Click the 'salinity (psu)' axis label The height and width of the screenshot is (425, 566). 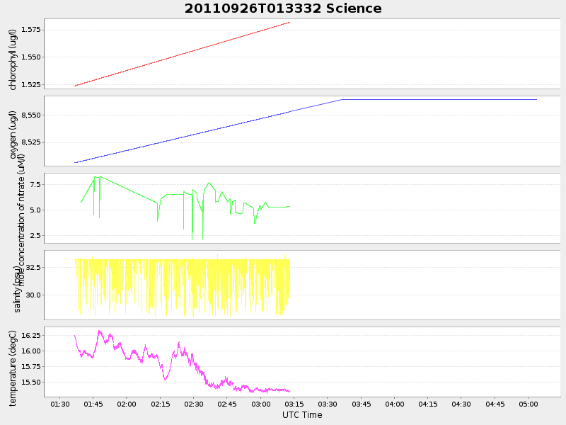click(x=17, y=289)
